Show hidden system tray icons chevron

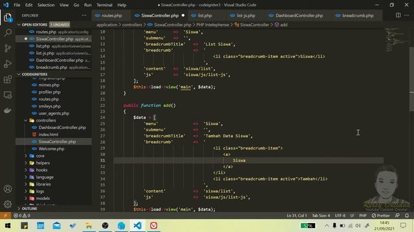click(327, 226)
